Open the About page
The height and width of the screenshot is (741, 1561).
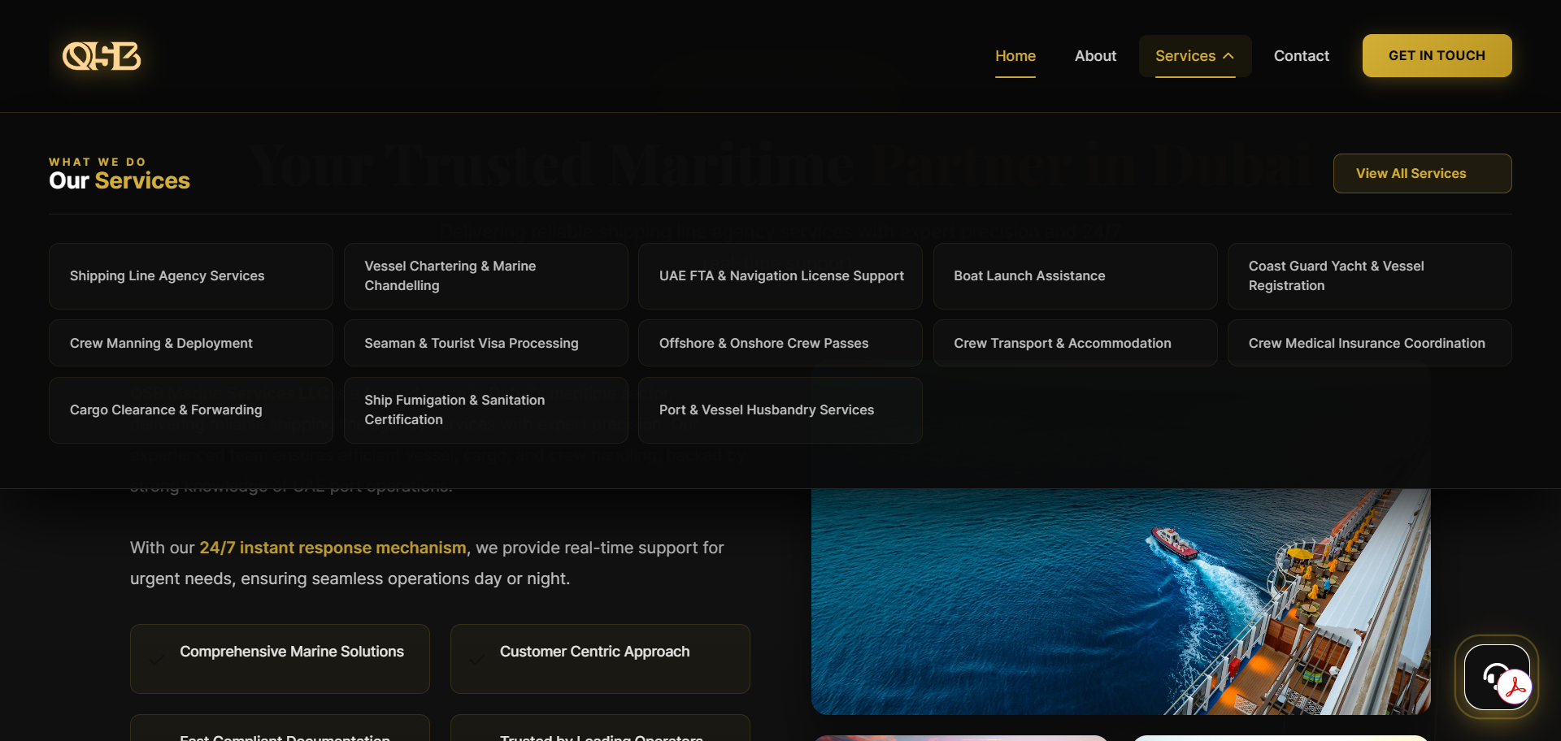(1095, 56)
